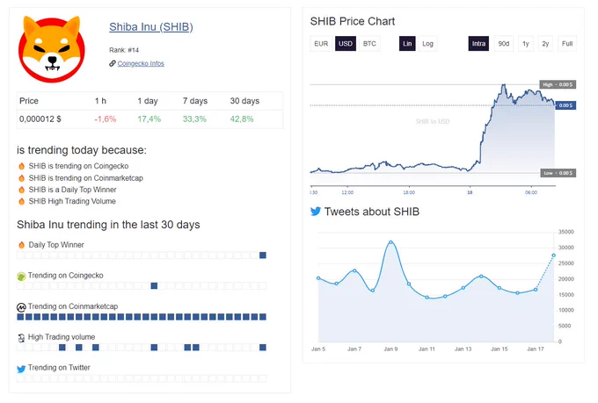Click the 'SHIB is a Daily Top Winner' reason
Image resolution: width=598 pixels, height=403 pixels.
pyautogui.click(x=72, y=190)
